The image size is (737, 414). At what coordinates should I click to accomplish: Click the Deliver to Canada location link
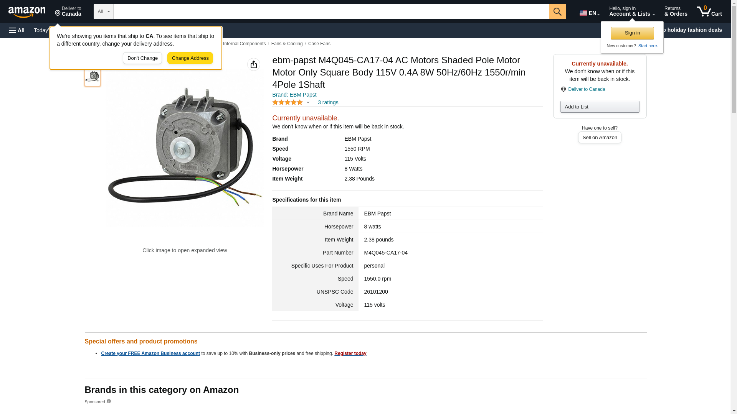(x=586, y=89)
